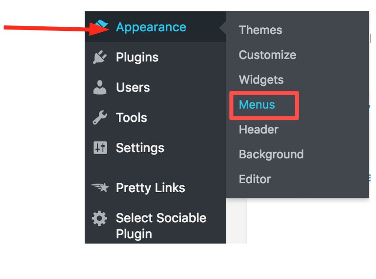Open the Tools admin menu

pos(132,117)
